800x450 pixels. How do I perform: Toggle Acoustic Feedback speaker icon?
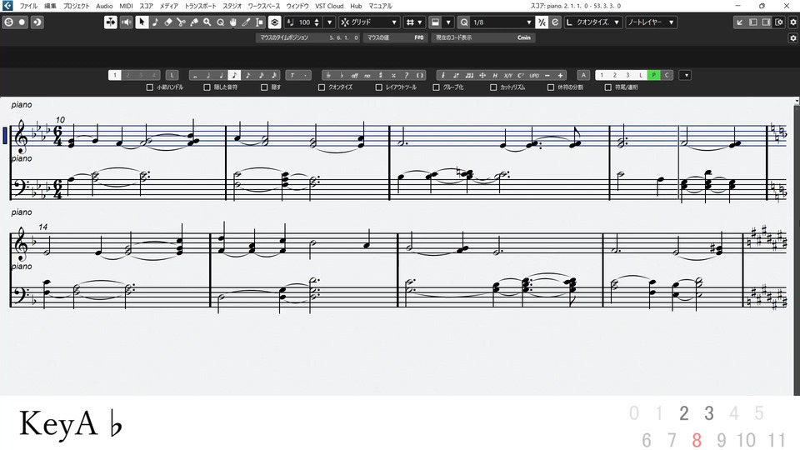click(125, 22)
